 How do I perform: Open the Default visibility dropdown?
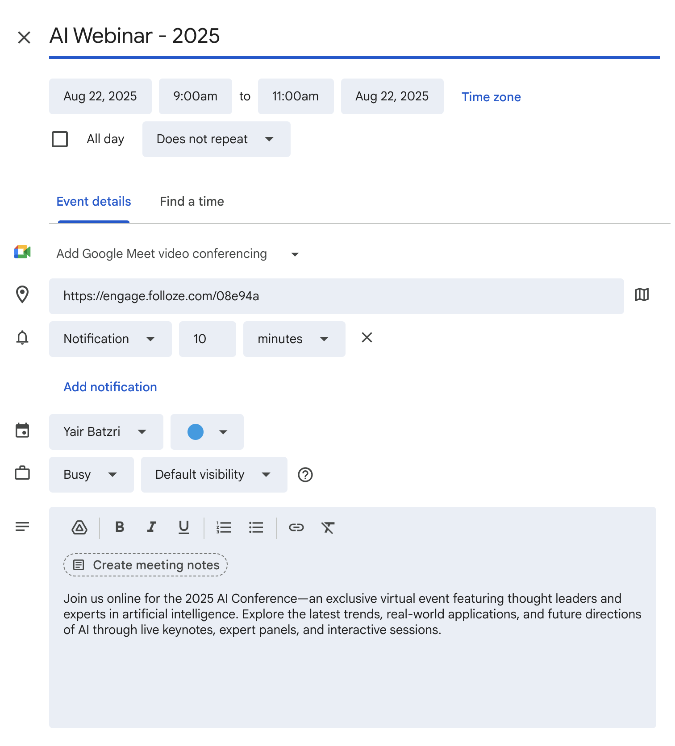point(214,475)
